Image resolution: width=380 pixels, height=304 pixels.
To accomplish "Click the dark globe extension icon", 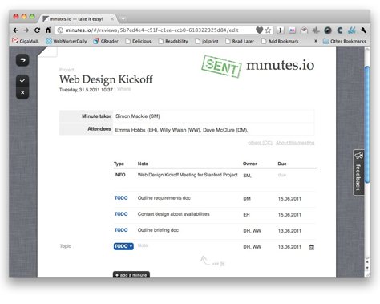I will (328, 30).
